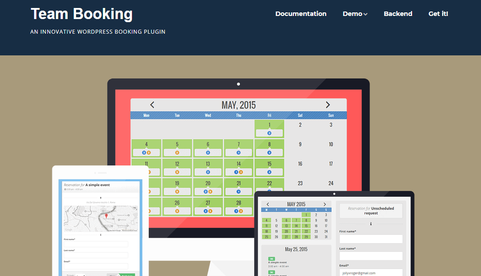Open the Get it! menu link
481x276 pixels.
(x=438, y=14)
